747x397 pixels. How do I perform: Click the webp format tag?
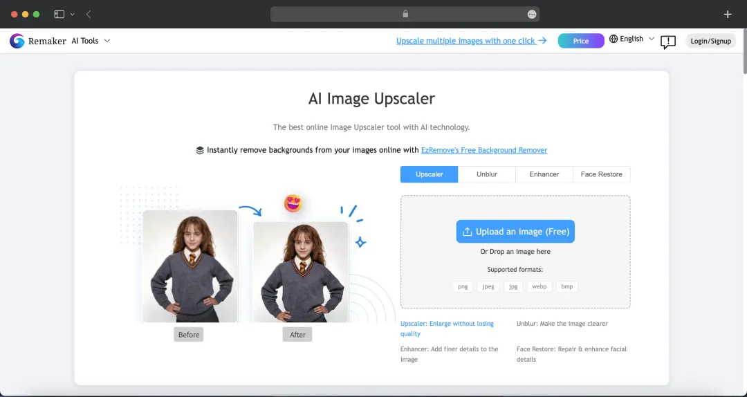click(x=539, y=286)
